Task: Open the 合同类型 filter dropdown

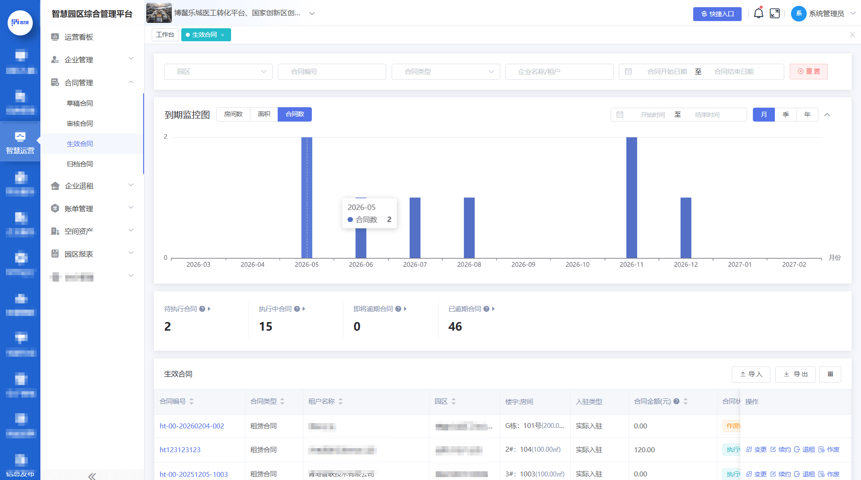Action: tap(446, 72)
